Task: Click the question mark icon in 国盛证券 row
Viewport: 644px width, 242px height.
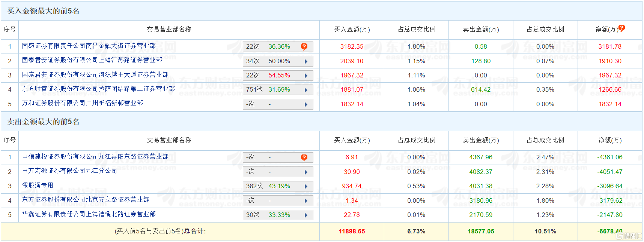Action: click(304, 47)
